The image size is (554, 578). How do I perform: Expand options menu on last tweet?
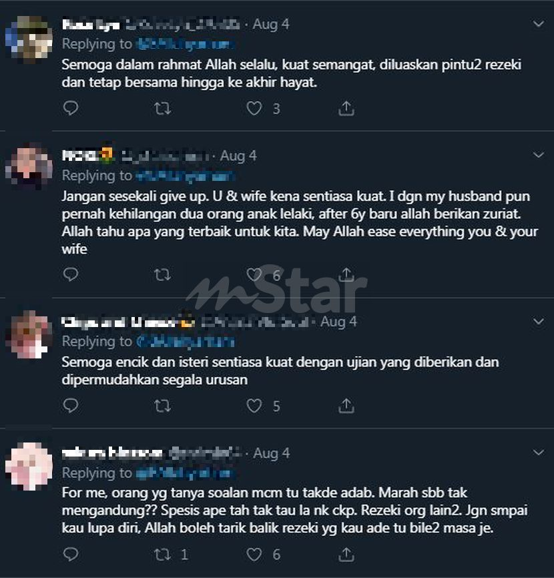539,453
